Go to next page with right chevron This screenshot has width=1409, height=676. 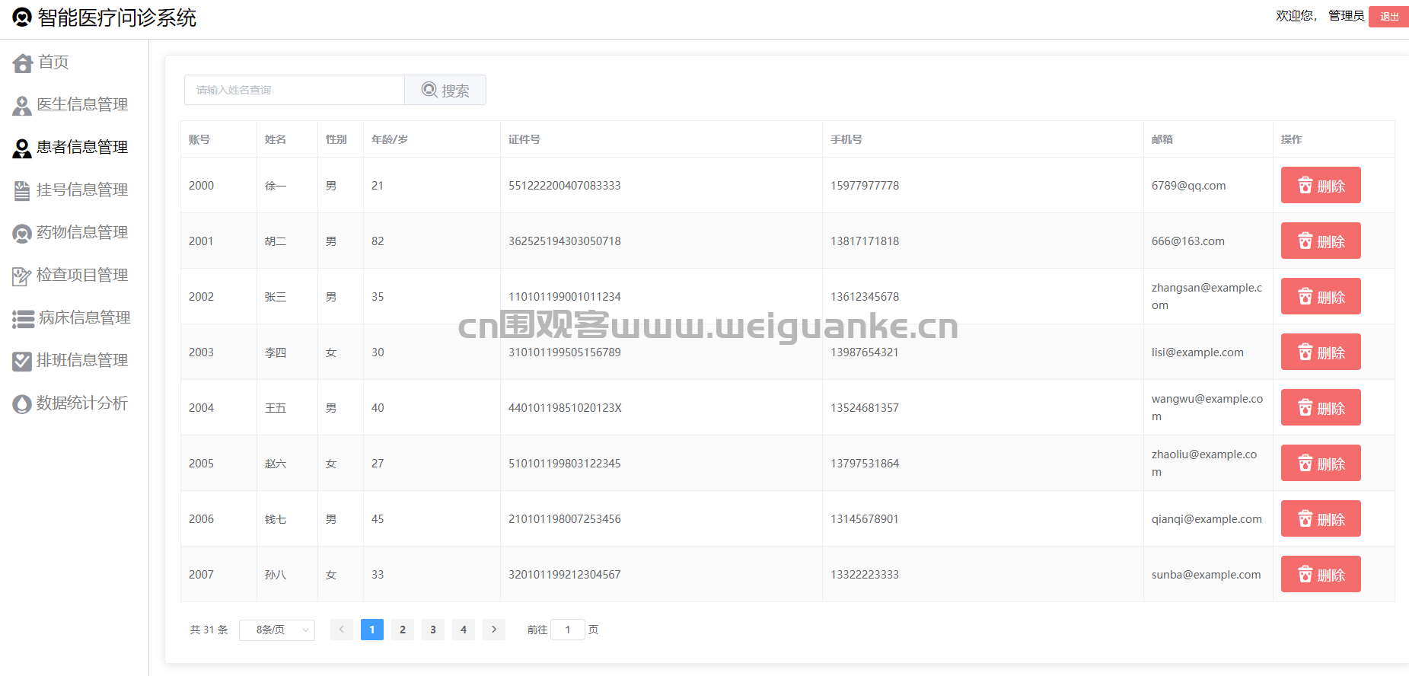pyautogui.click(x=494, y=630)
